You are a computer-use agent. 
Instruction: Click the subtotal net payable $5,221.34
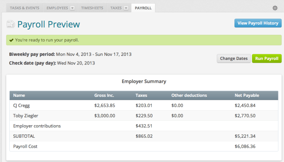(245, 136)
